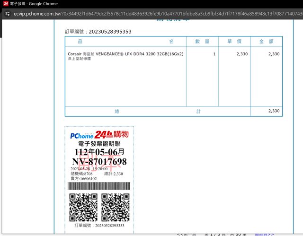The image size is (303, 236).
Task: Click the left QR code on the invoice
Action: [x=83, y=207]
